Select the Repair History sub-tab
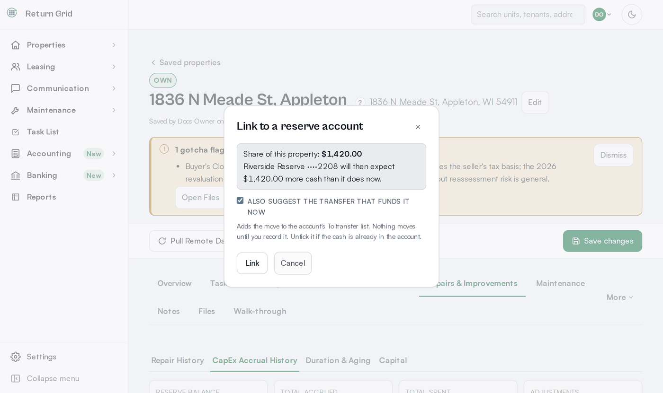 [178, 360]
